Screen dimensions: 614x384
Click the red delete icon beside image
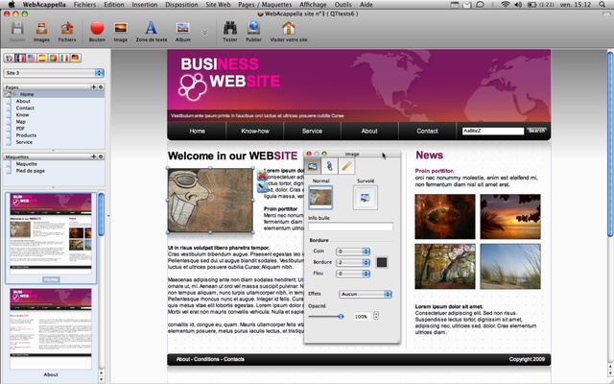click(262, 175)
